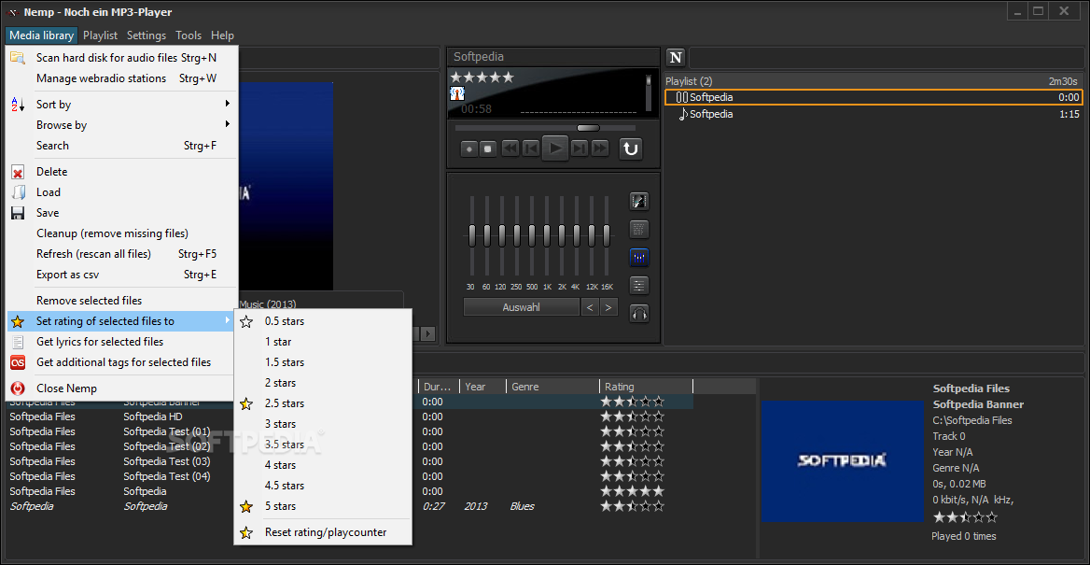Screen dimensions: 1090x565
Task: Click the 30 Hz equalizer slider
Action: click(x=471, y=235)
